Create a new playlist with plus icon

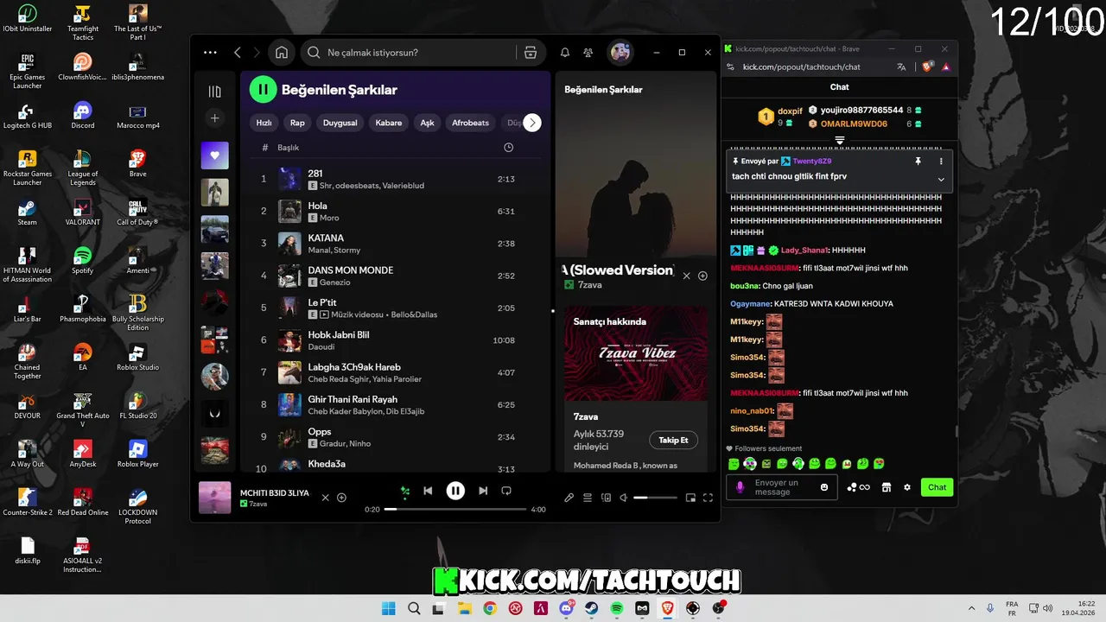(215, 118)
